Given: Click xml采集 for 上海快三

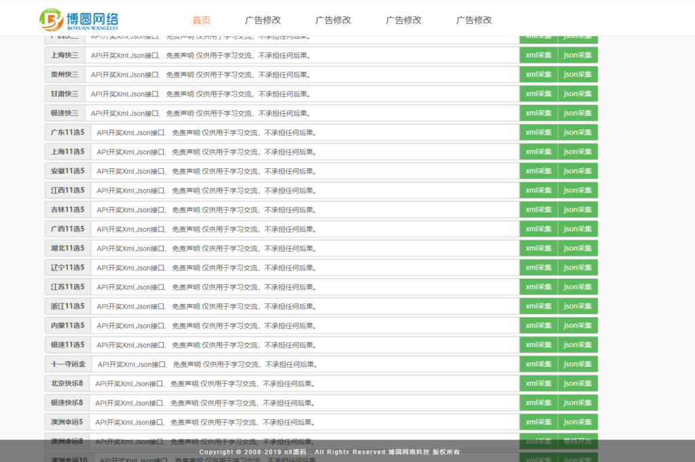Looking at the screenshot, I should tap(538, 56).
